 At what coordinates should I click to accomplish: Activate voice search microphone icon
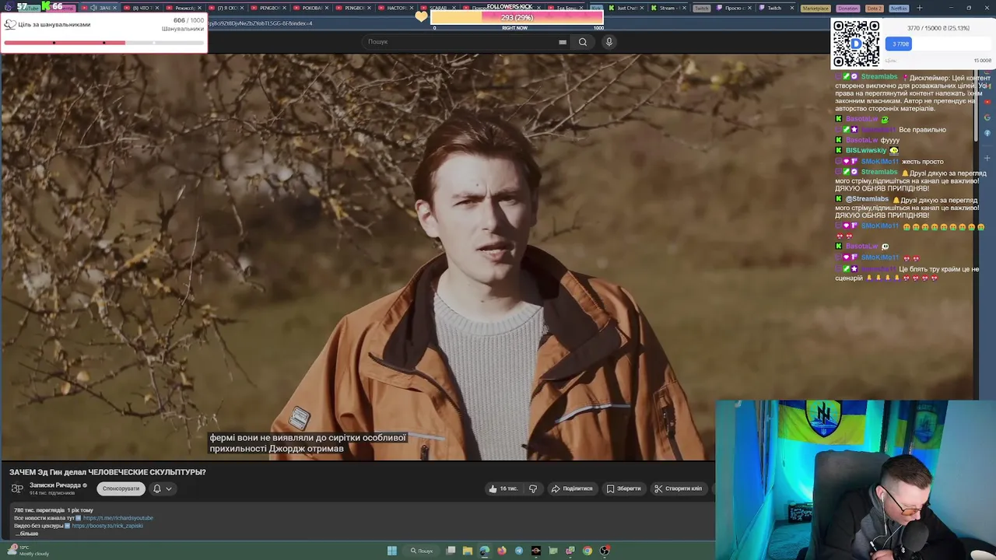tap(609, 42)
